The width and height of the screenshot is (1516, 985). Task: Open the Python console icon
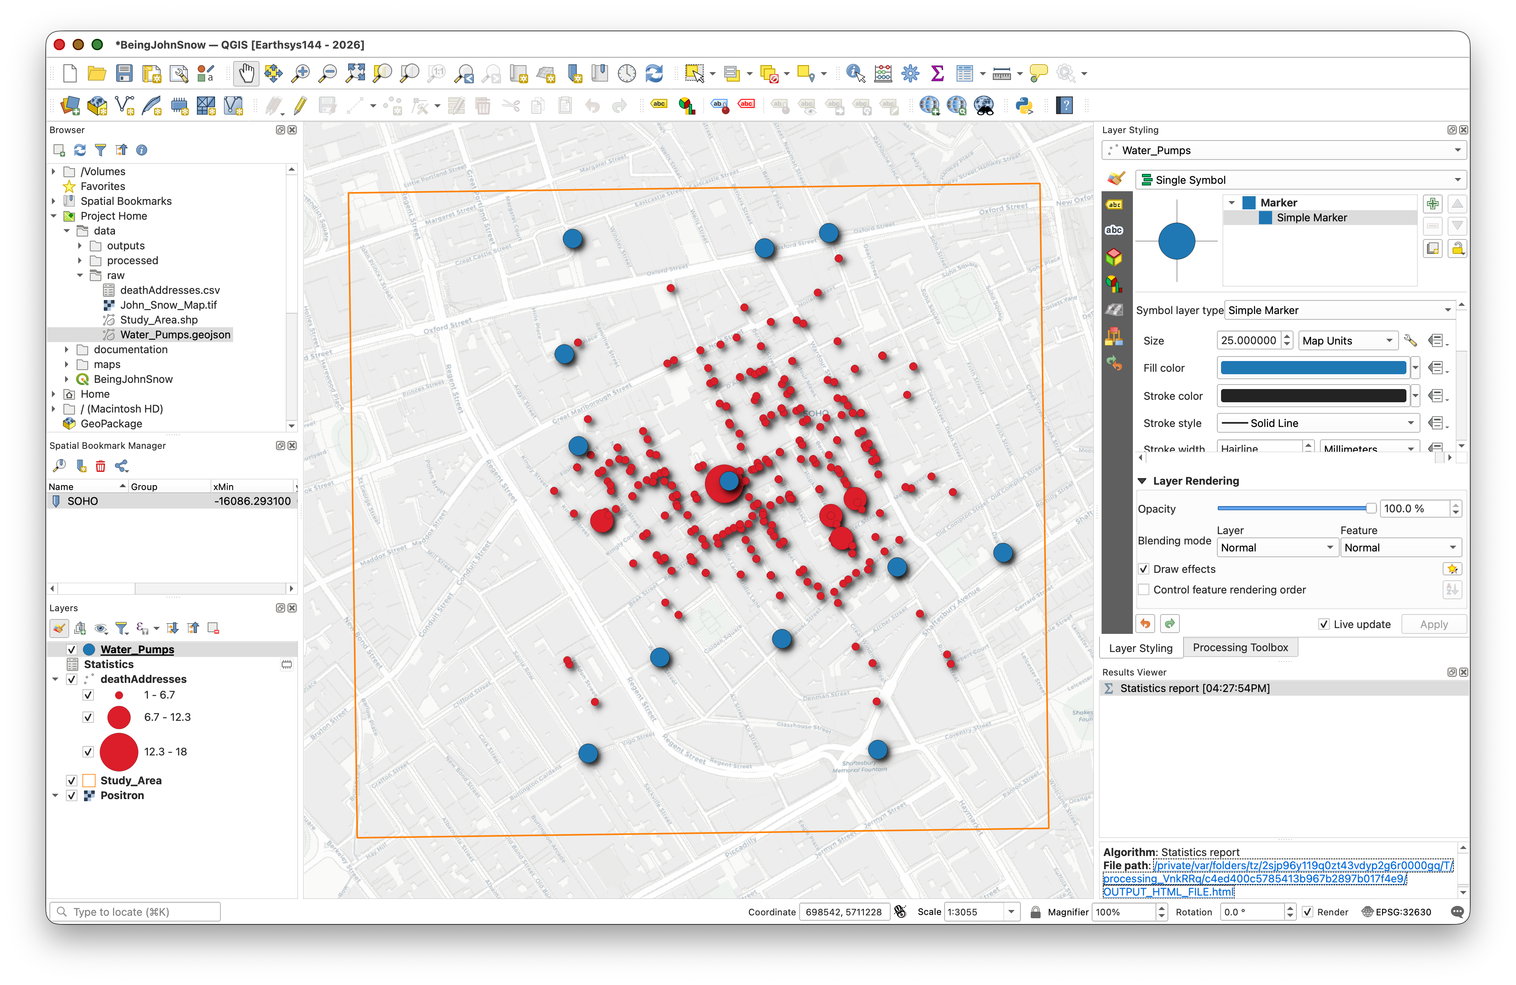1024,106
